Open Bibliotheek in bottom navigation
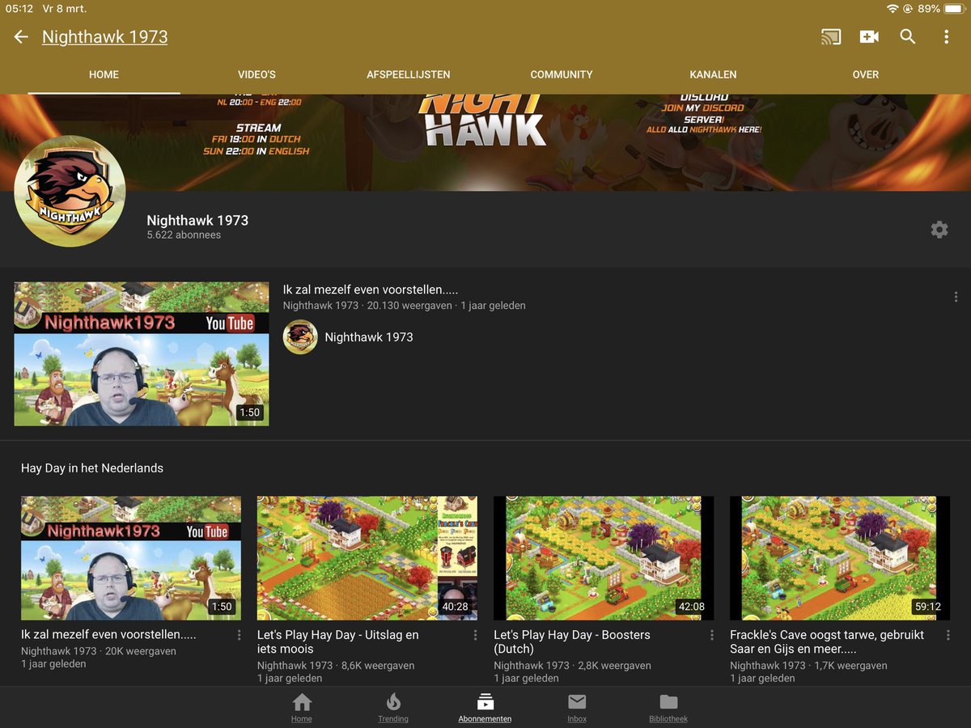971x728 pixels. 668,708
